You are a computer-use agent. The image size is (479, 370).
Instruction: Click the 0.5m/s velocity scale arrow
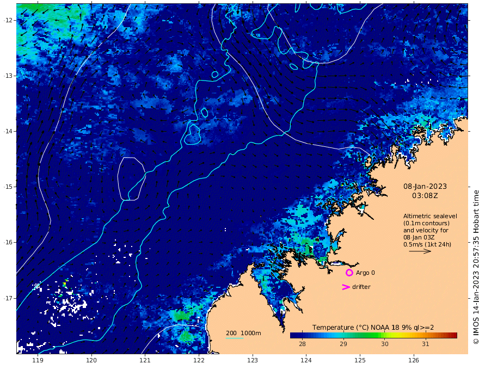point(420,251)
